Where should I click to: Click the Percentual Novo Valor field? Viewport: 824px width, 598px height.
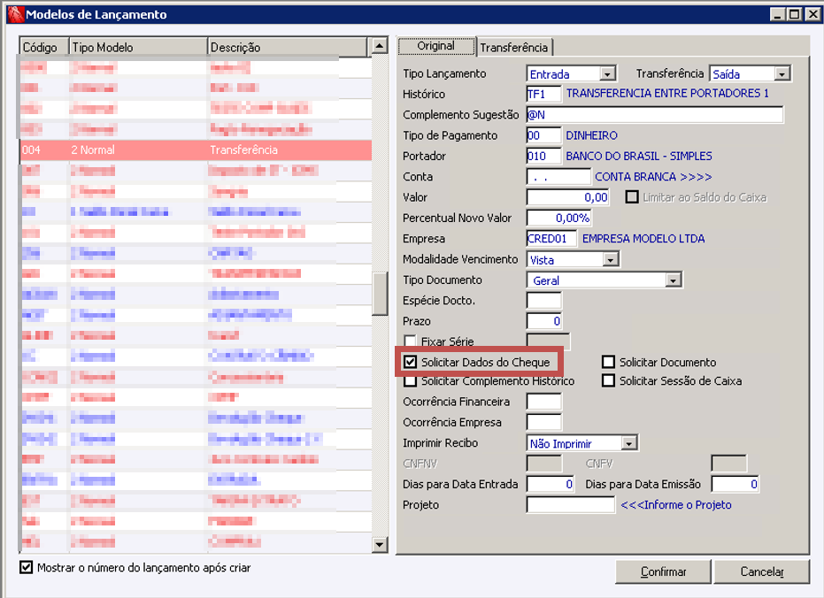[559, 218]
